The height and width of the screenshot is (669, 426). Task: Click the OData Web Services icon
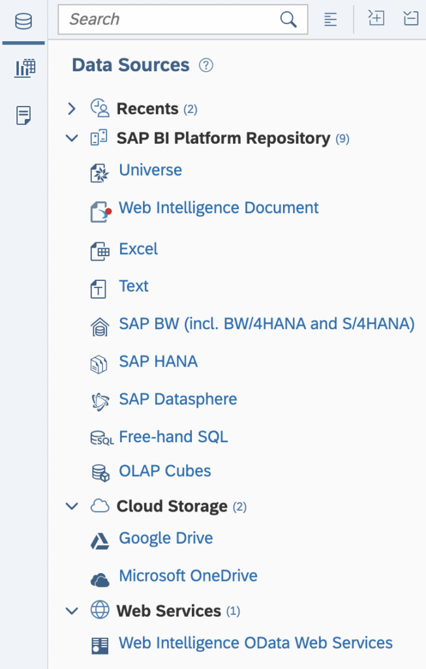pos(100,645)
